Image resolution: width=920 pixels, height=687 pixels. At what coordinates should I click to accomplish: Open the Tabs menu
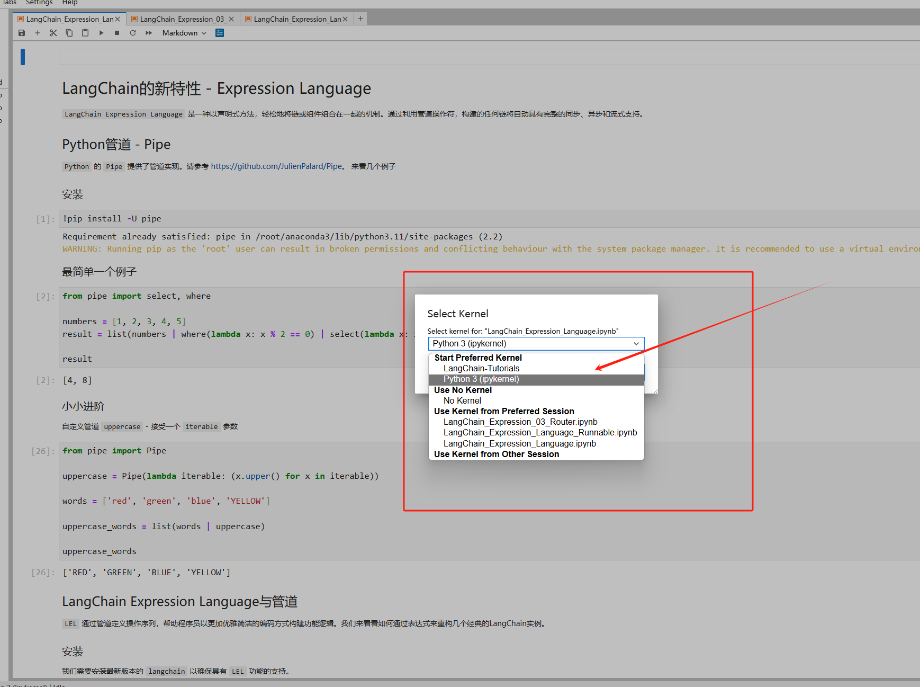click(x=10, y=3)
